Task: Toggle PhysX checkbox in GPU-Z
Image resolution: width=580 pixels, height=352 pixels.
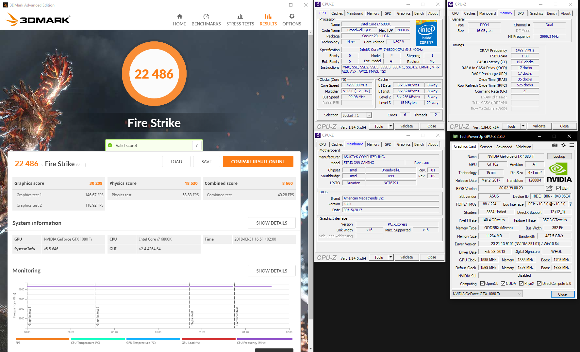Action: coord(521,284)
